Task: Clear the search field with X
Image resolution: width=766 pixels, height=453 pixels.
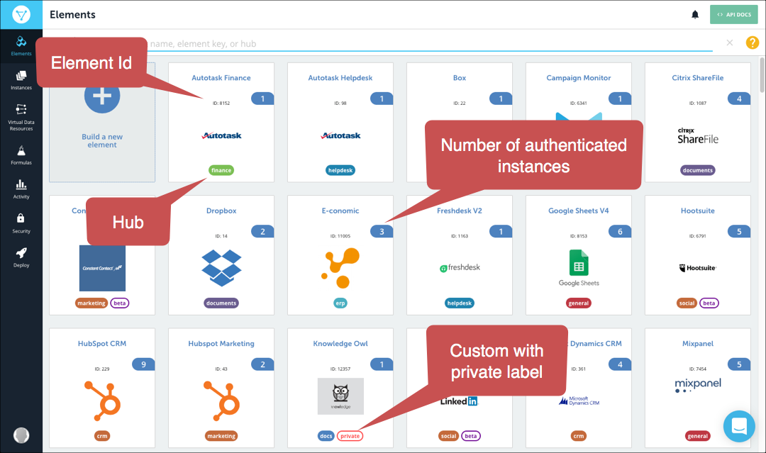Action: click(x=729, y=43)
